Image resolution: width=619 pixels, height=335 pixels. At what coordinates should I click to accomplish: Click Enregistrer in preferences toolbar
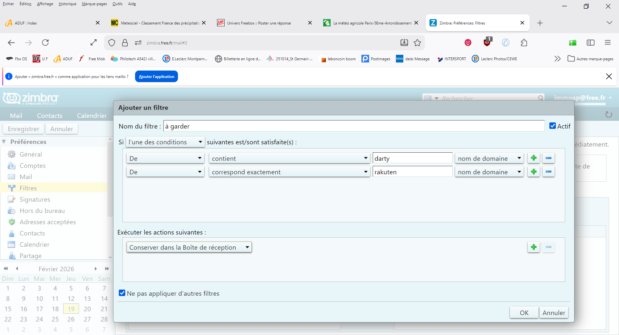(x=24, y=129)
